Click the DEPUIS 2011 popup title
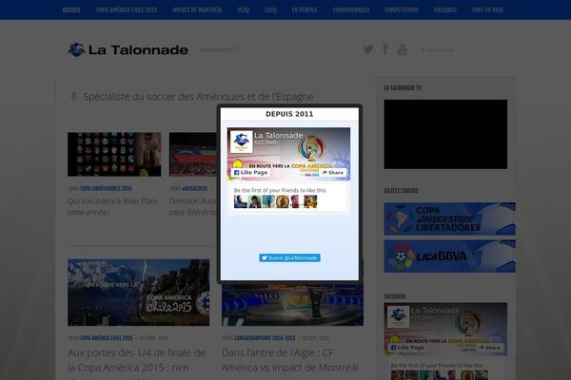Screen dimensions: 571x380 [289, 114]
